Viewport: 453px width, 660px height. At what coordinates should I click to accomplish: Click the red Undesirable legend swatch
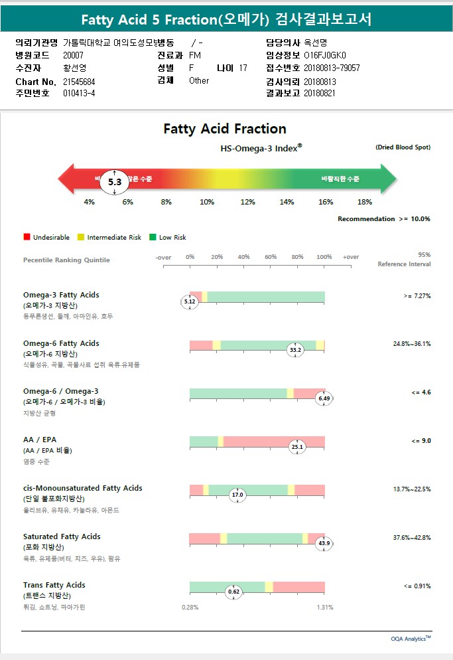point(27,237)
